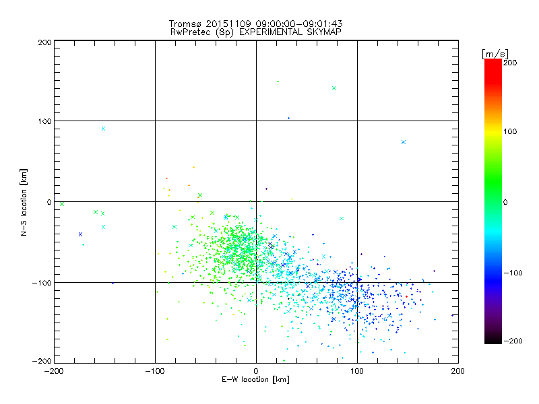Click the plot title 'Tromsø 20151109 09:00:00-09:01:43'

(255, 24)
